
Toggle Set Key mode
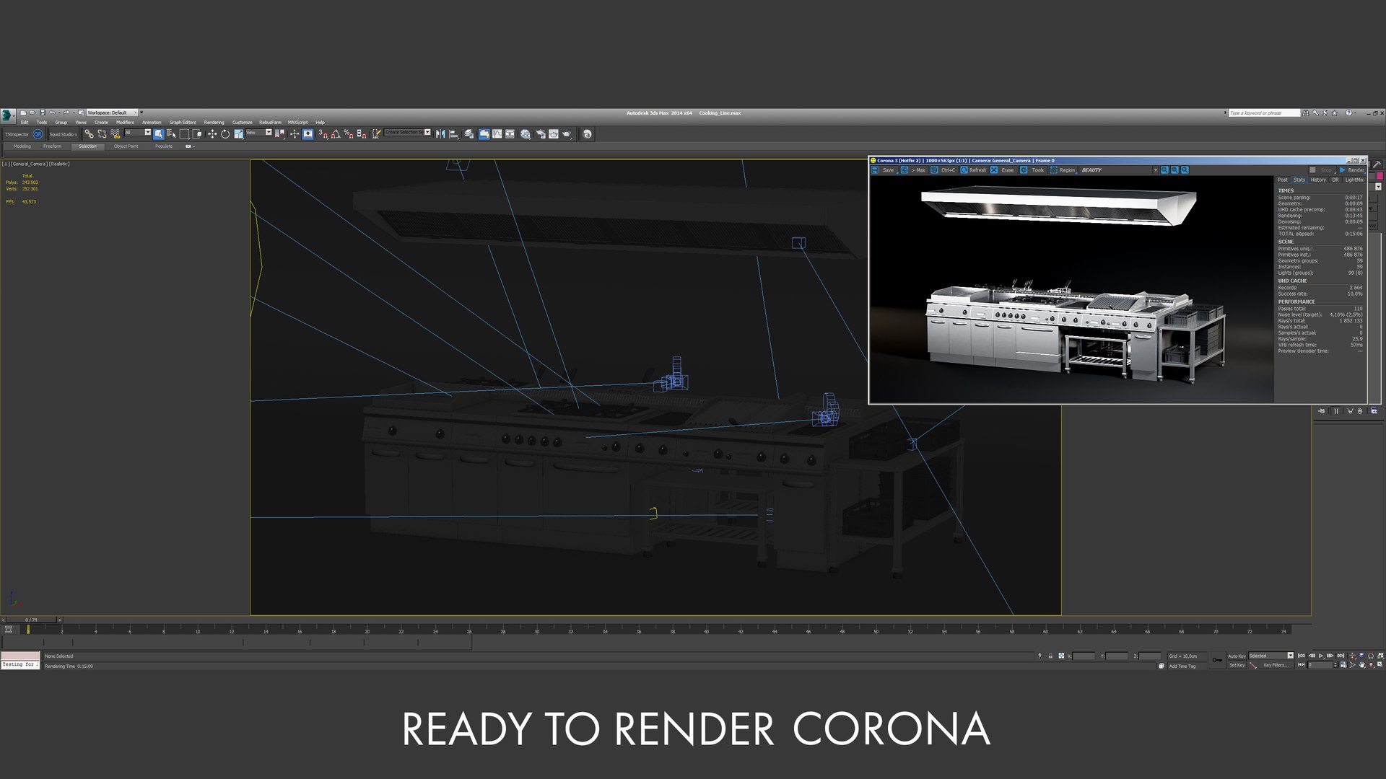click(1237, 665)
